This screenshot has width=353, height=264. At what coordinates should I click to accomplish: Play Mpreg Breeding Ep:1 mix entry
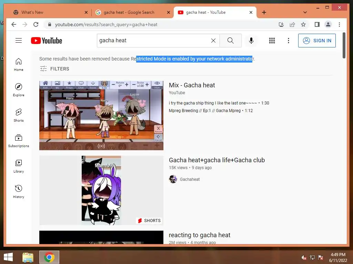tap(211, 111)
